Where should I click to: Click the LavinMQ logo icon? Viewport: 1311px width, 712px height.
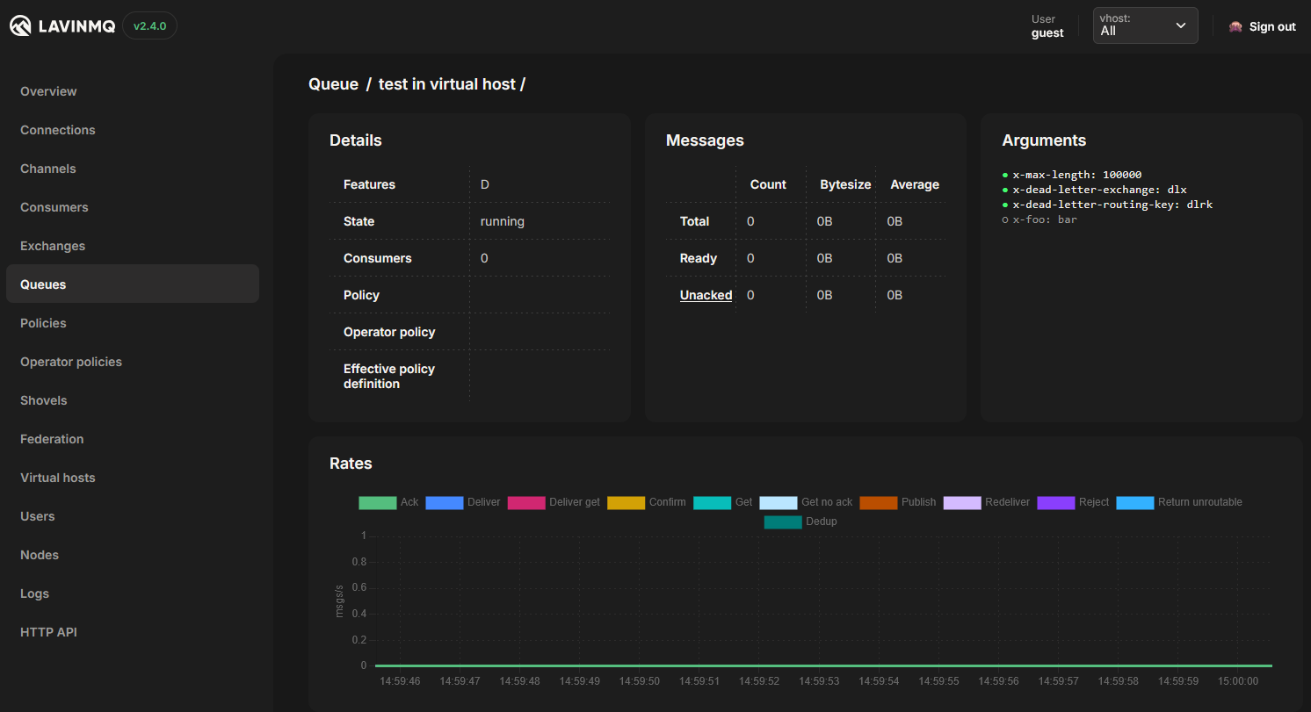pos(21,26)
